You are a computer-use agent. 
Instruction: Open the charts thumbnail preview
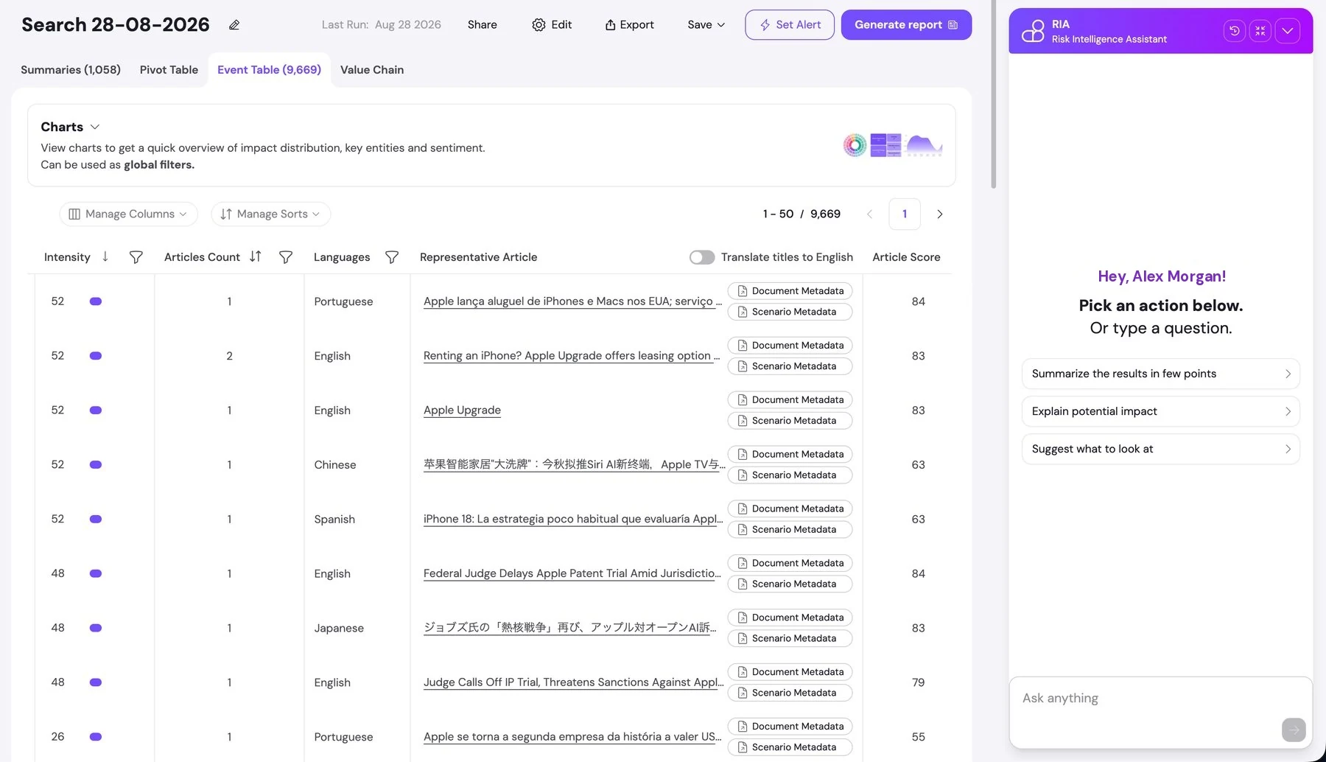[x=893, y=145]
